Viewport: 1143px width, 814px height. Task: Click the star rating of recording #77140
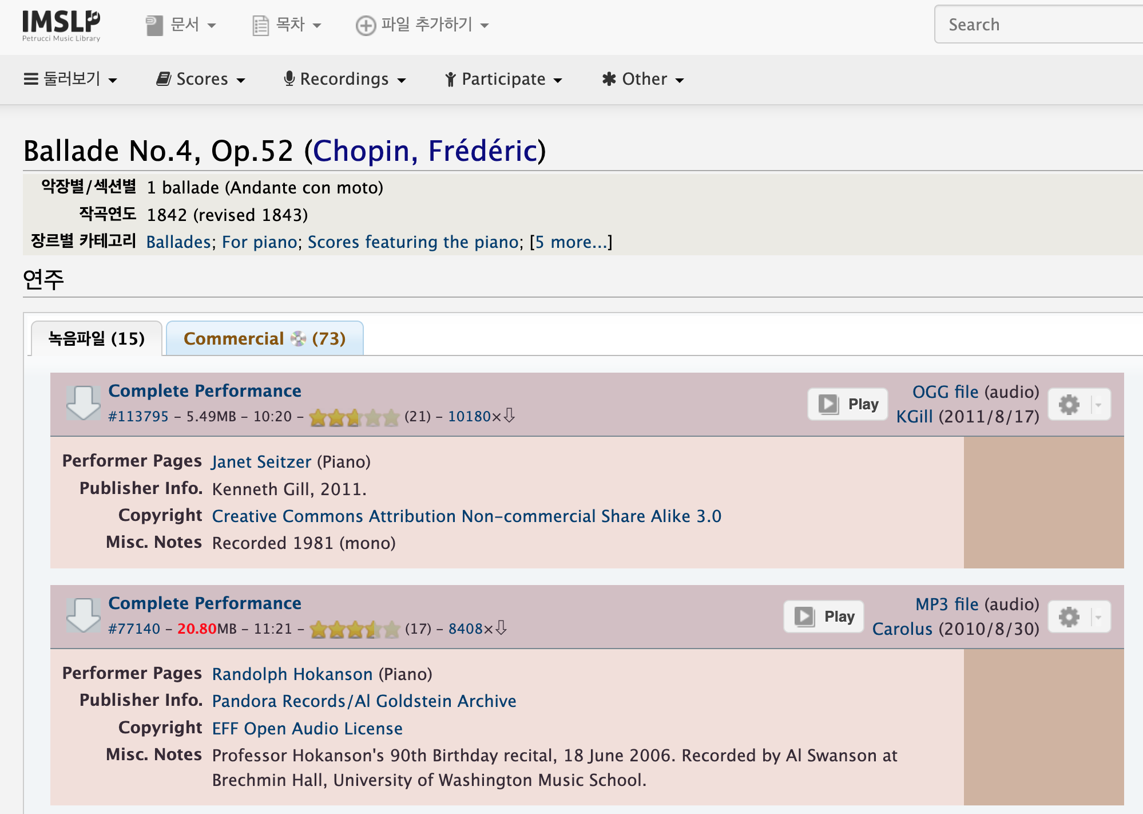tap(354, 630)
